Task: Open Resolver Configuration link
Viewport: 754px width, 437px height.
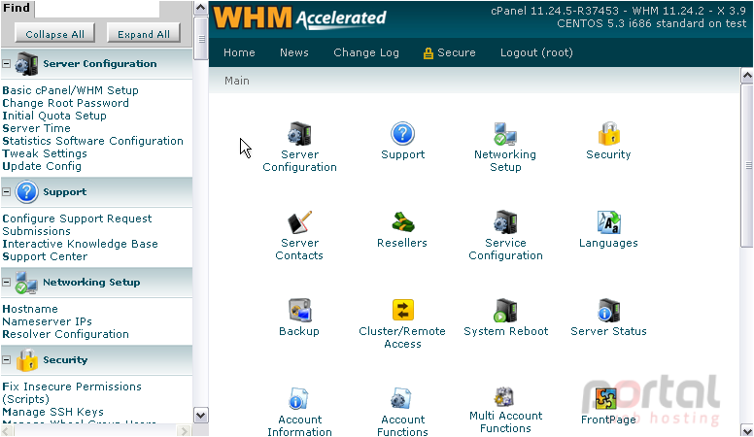Action: click(x=65, y=334)
